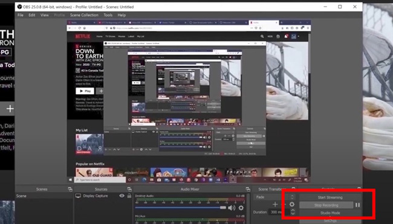Open Desktop Audio settings gear

pos(241,208)
